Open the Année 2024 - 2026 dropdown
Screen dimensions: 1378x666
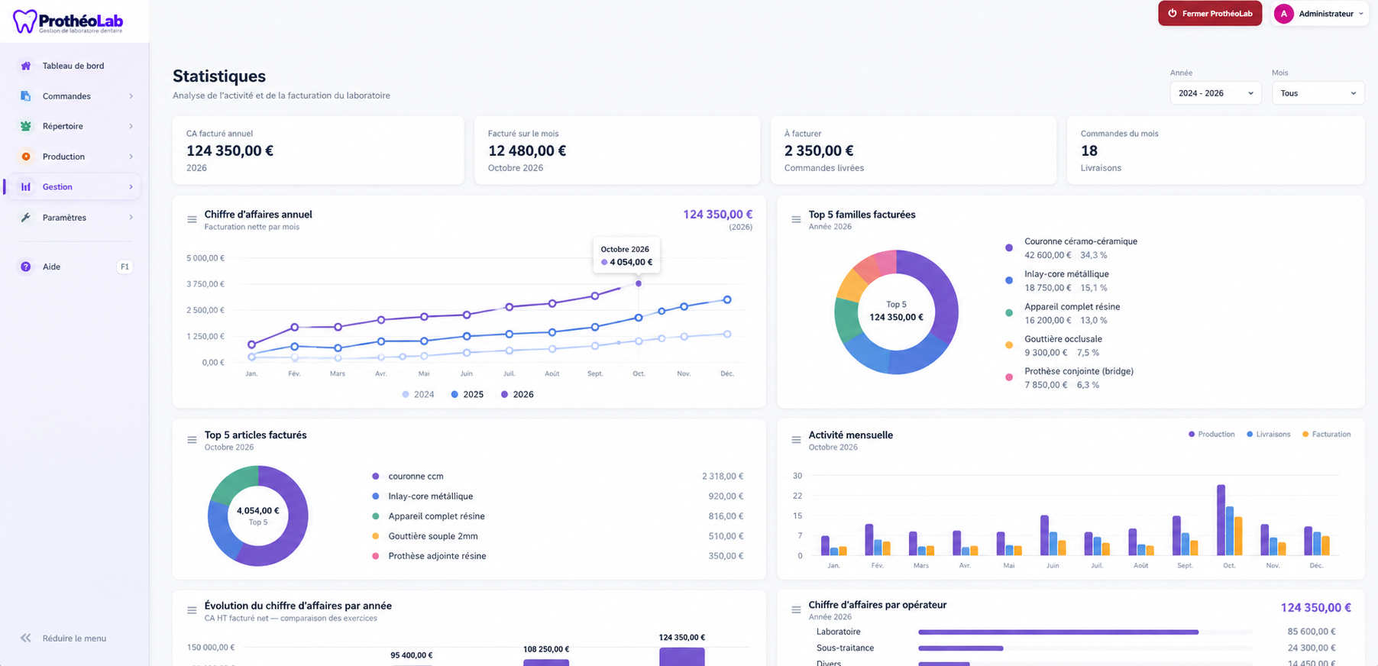click(1215, 93)
